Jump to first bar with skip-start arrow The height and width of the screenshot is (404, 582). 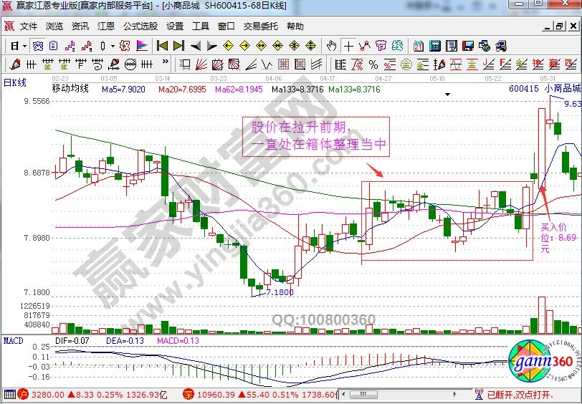pyautogui.click(x=162, y=46)
